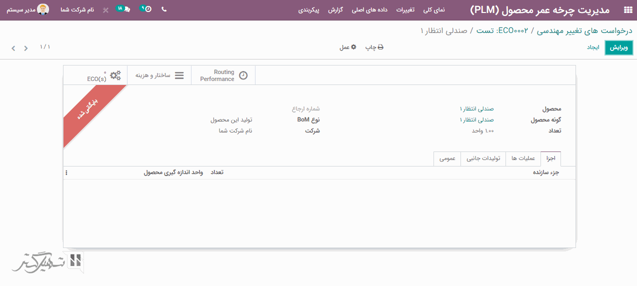Image resolution: width=637 pixels, height=286 pixels.
Task: Open activities clock icon in top bar
Action: point(145,9)
